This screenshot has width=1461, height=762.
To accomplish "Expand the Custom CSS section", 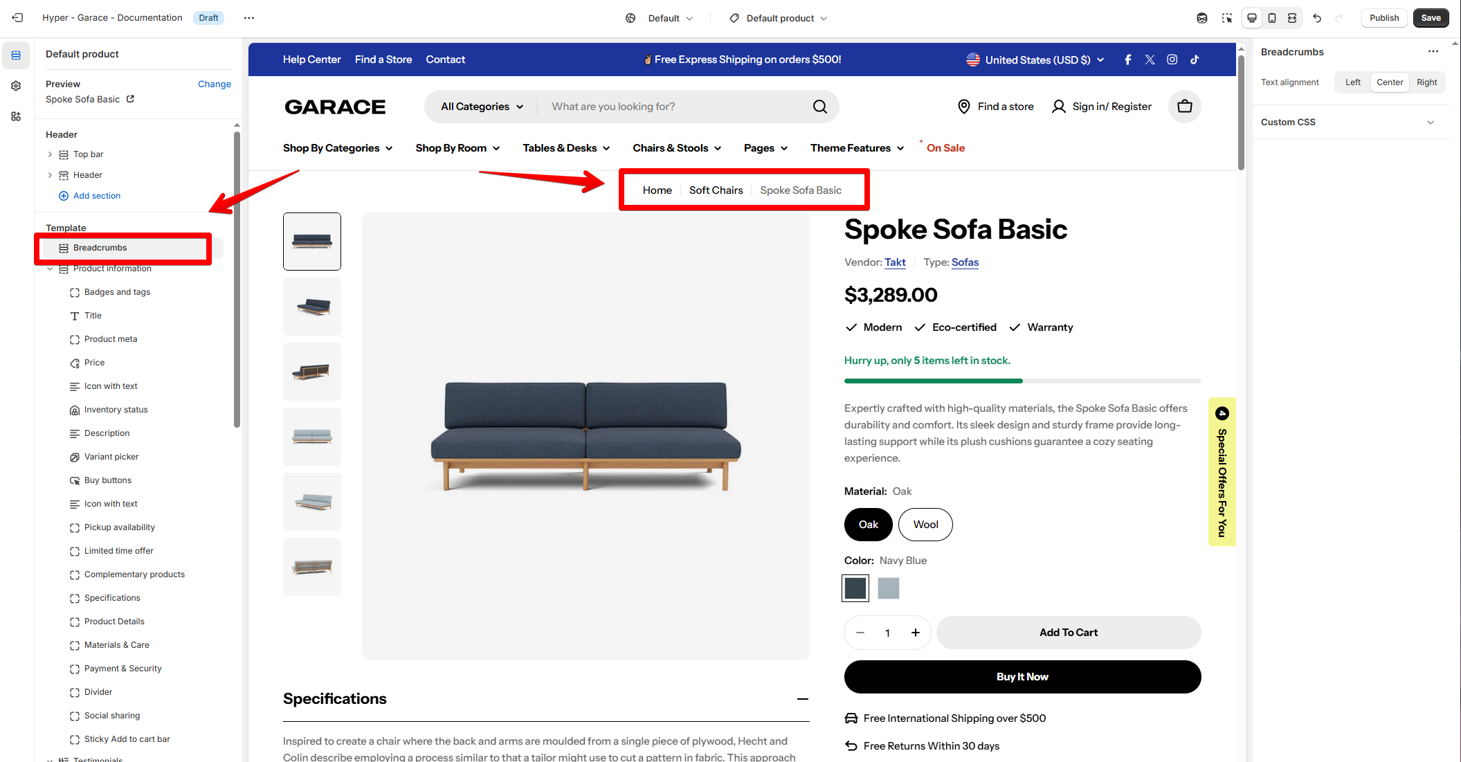I will click(1348, 123).
